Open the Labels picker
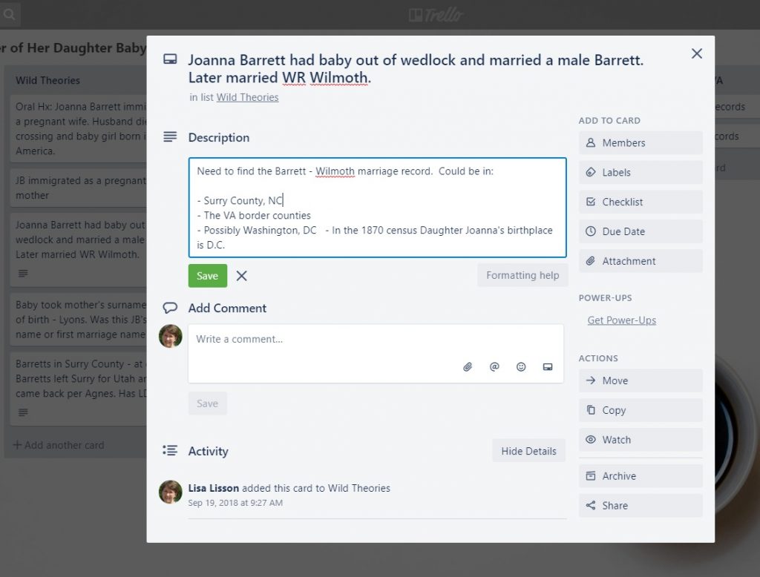The height and width of the screenshot is (577, 760). point(641,173)
